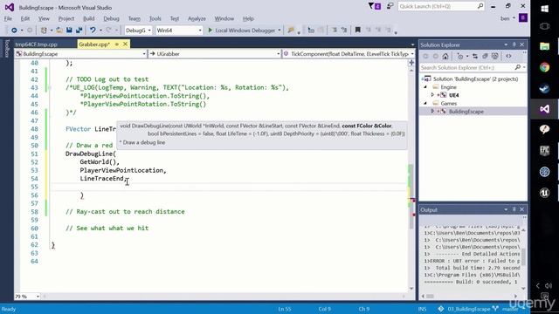Open the Analyze menu

(197, 18)
